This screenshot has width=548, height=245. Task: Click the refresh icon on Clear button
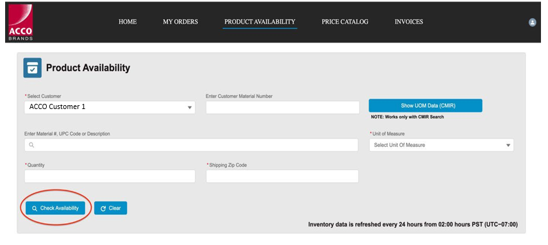click(103, 208)
